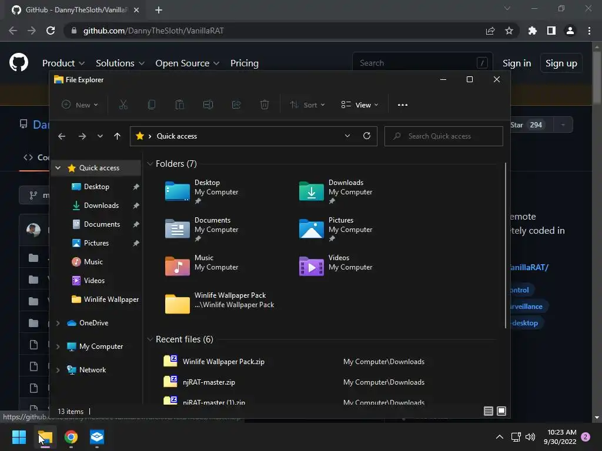Switch to details view icon in status bar
This screenshot has width=602, height=451.
tap(488, 411)
